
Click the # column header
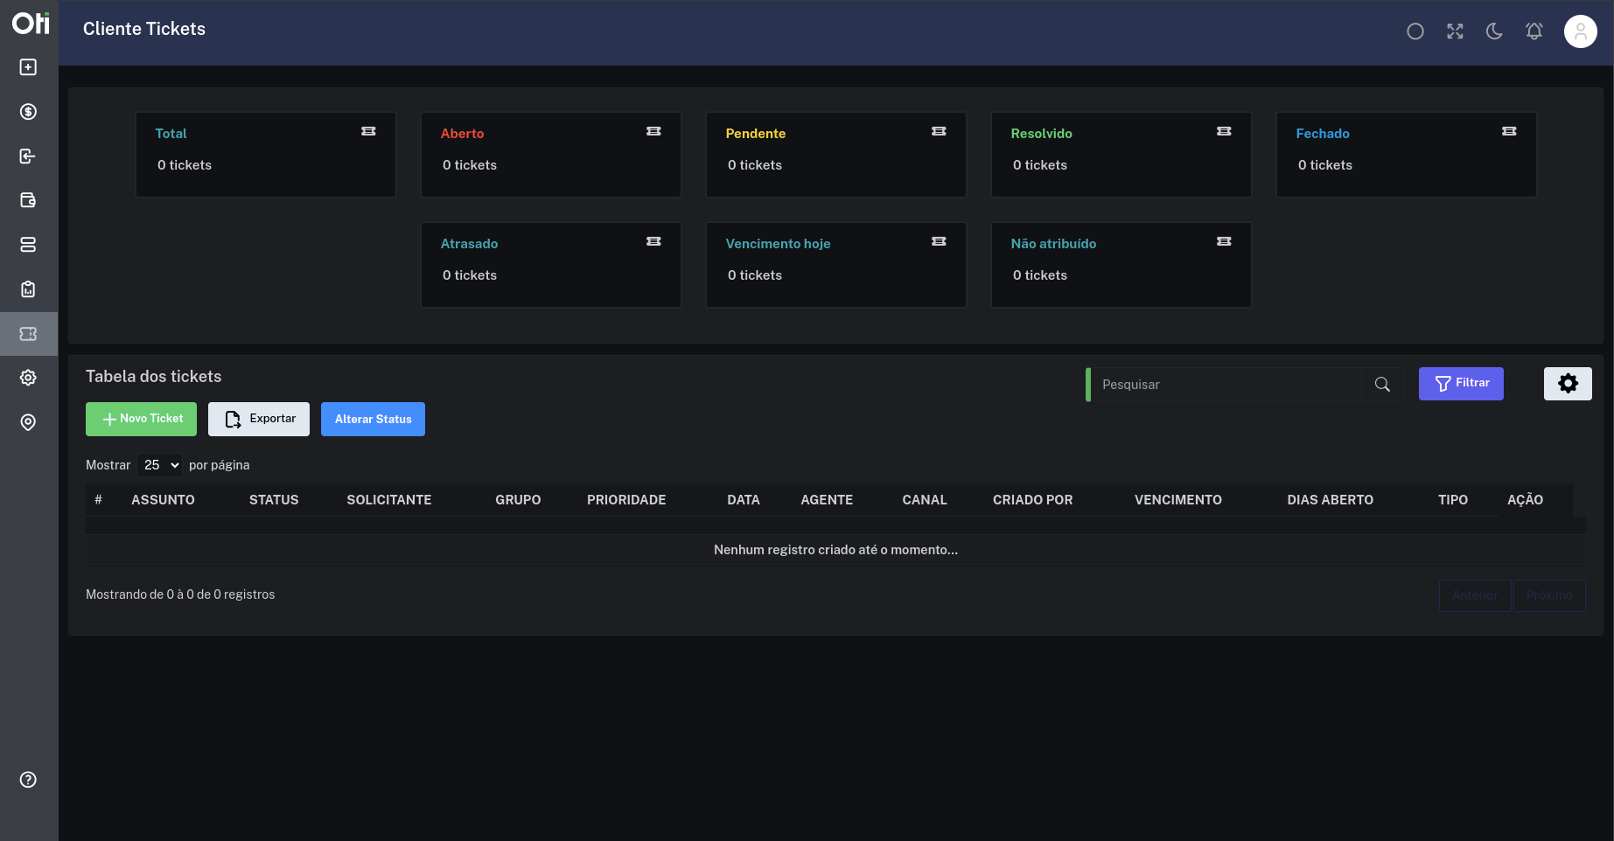[98, 500]
